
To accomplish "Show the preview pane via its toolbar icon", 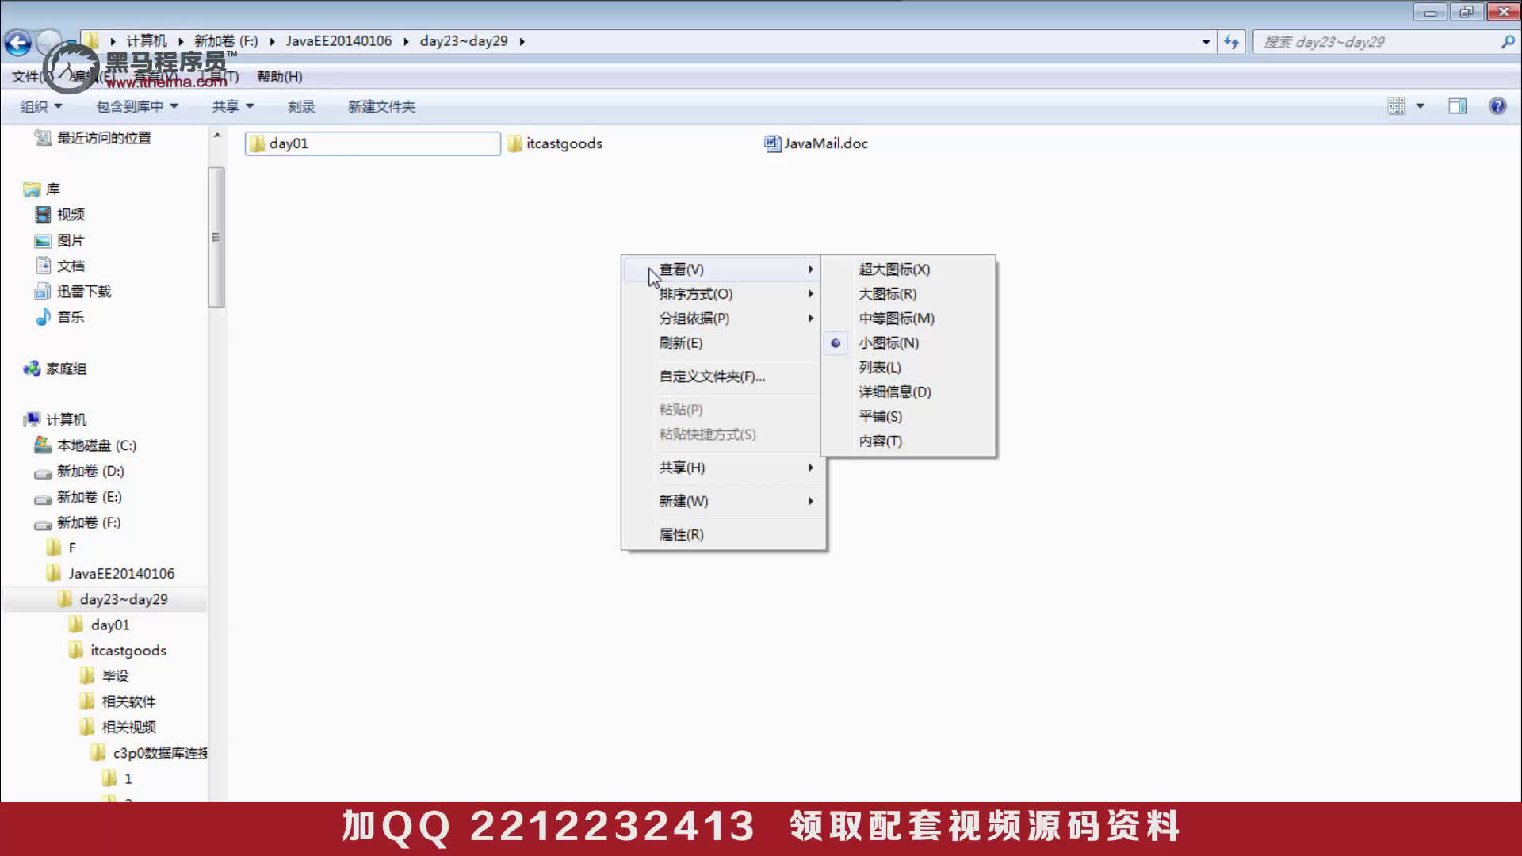I will 1457,105.
